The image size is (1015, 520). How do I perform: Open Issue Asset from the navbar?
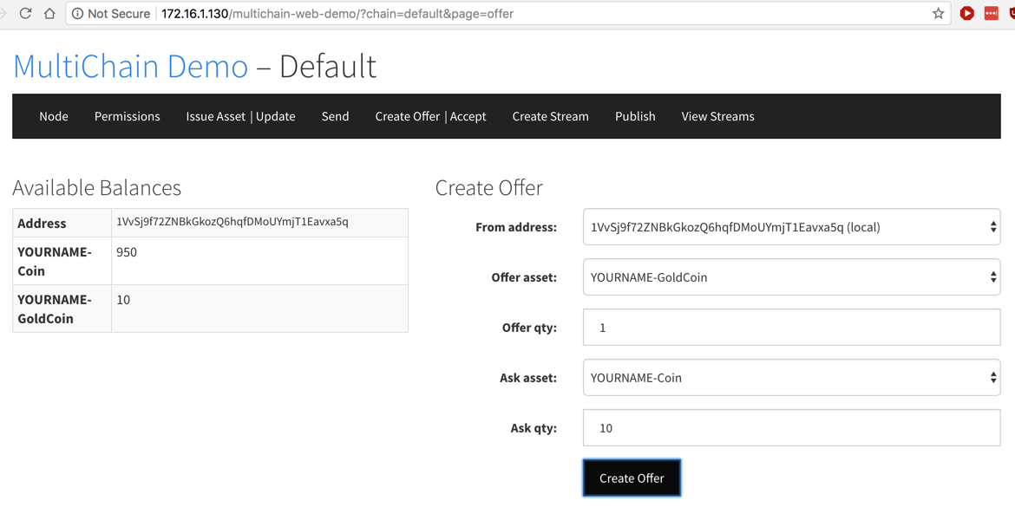click(216, 116)
